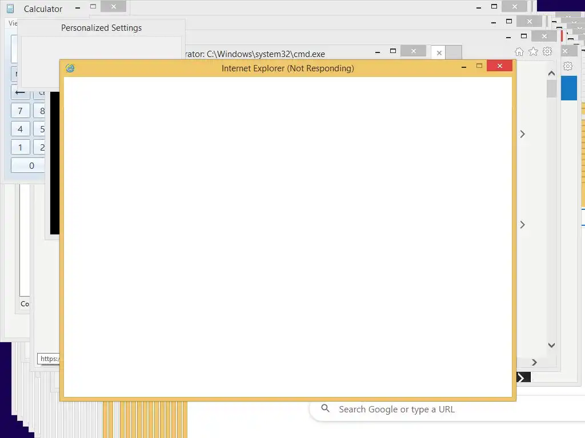
Task: Click the scroll up arrow in the browser scrollbar
Action: (551, 74)
